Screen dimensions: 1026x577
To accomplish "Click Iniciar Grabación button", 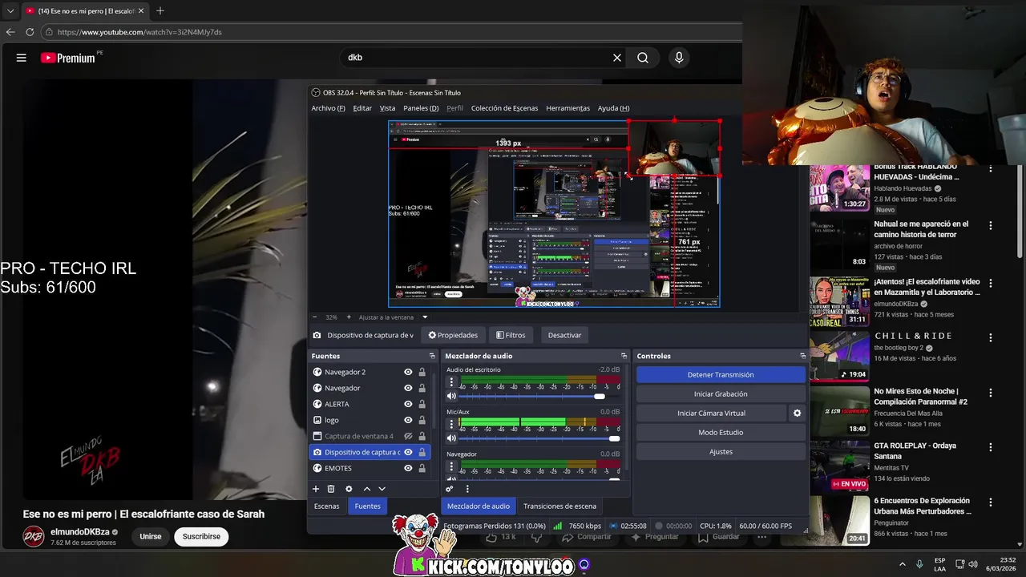I will tap(721, 394).
